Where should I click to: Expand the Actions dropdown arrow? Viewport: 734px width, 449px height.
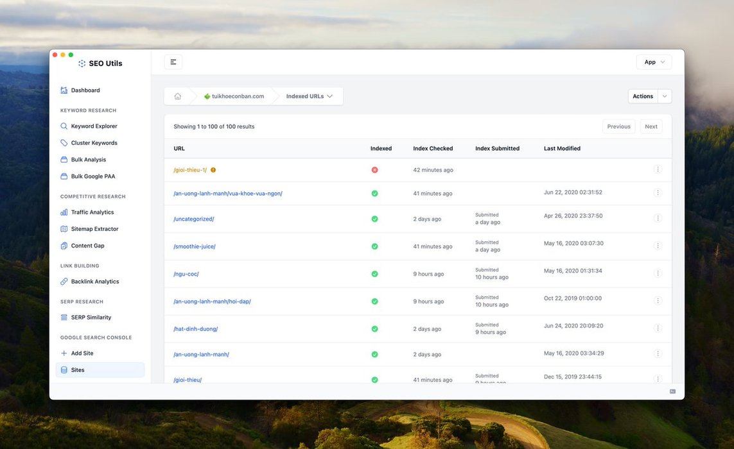pos(665,96)
